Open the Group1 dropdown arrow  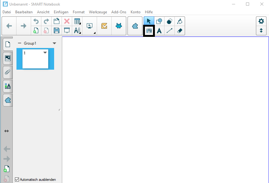pos(54,43)
